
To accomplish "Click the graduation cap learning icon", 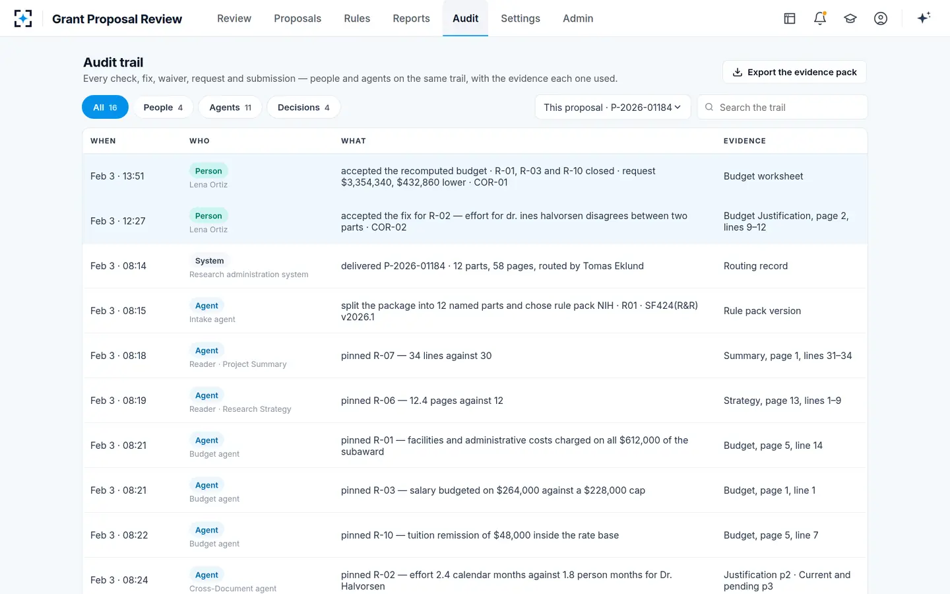I will [850, 18].
